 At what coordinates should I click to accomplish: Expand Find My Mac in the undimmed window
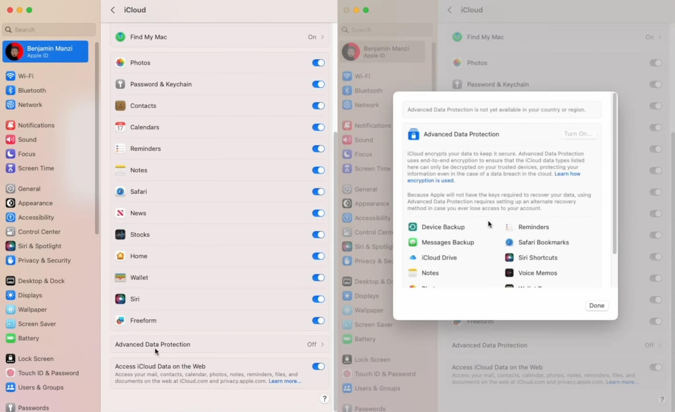220,37
